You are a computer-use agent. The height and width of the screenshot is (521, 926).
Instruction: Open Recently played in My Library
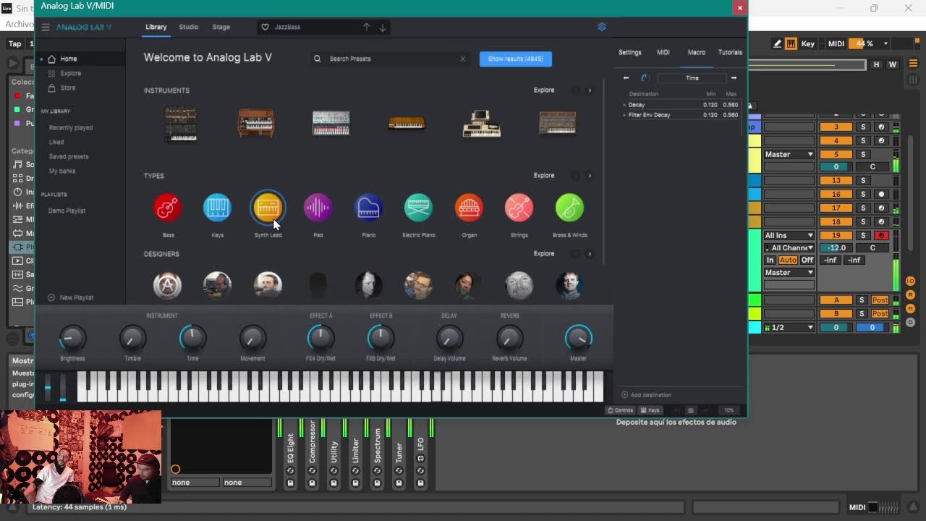[71, 127]
